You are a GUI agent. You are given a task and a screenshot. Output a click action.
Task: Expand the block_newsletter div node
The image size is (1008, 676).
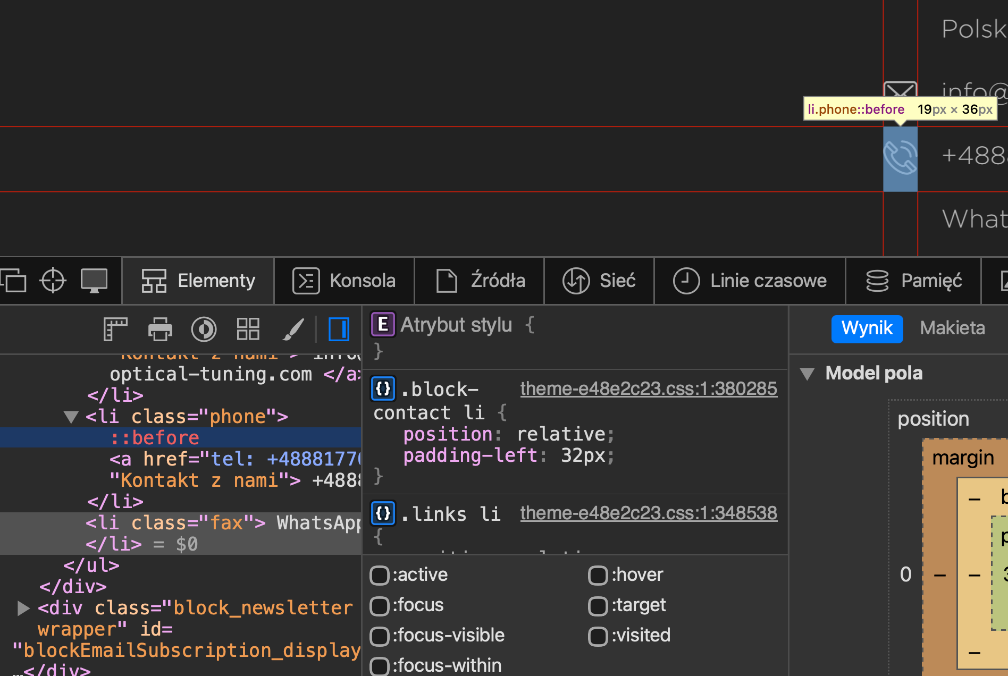pos(23,608)
